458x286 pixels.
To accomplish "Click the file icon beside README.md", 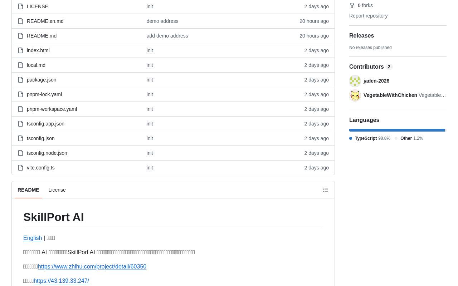I will [20, 36].
